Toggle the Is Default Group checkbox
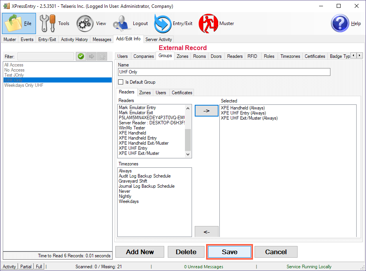Image resolution: width=366 pixels, height=271 pixels. pyautogui.click(x=121, y=82)
